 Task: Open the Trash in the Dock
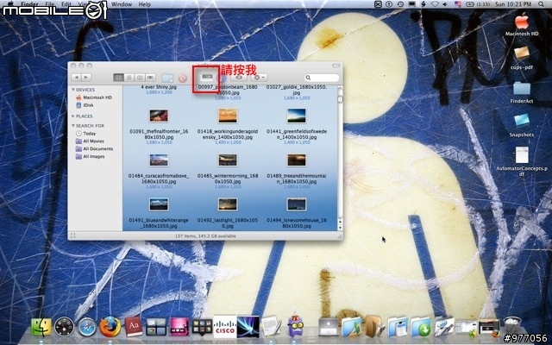click(x=512, y=327)
